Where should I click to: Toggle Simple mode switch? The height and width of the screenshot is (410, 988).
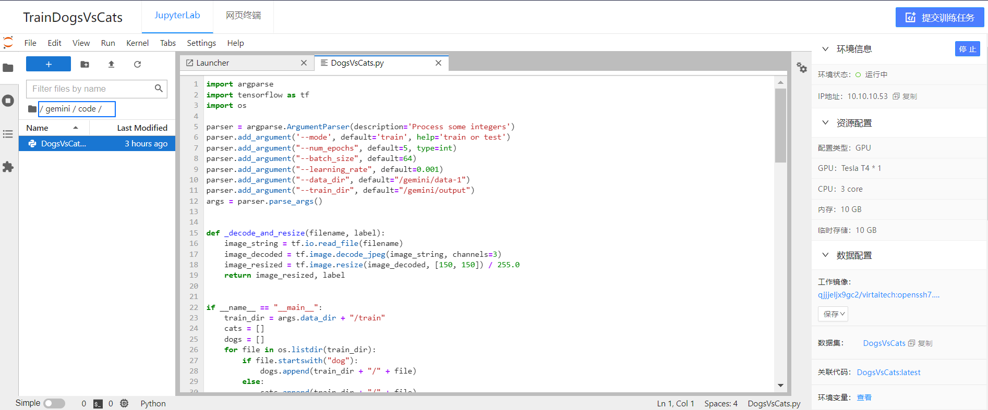pos(54,403)
